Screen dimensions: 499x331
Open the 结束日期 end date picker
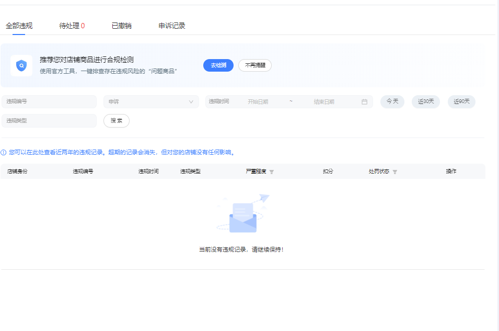click(324, 102)
